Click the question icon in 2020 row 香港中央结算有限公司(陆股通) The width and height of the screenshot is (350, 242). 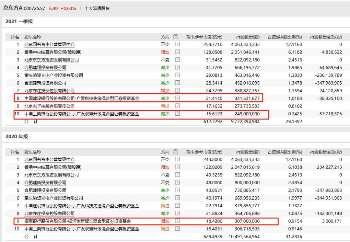point(178,167)
